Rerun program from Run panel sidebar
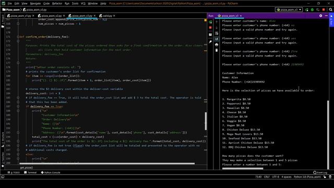This screenshot has width=334, height=188. point(210,22)
